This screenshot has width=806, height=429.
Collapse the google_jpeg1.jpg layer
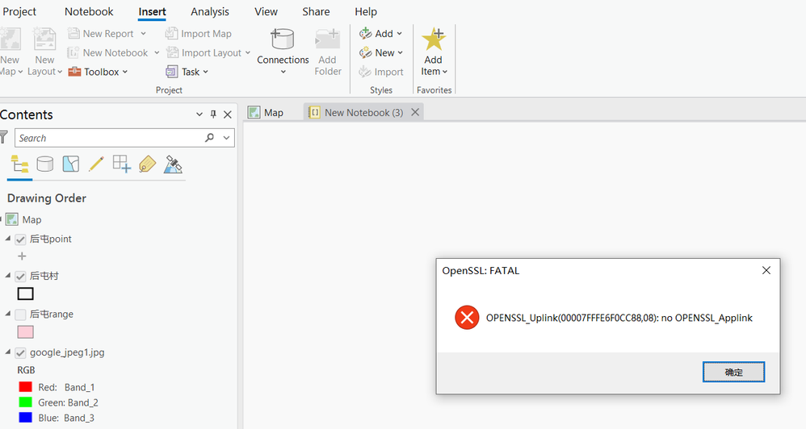[8, 352]
